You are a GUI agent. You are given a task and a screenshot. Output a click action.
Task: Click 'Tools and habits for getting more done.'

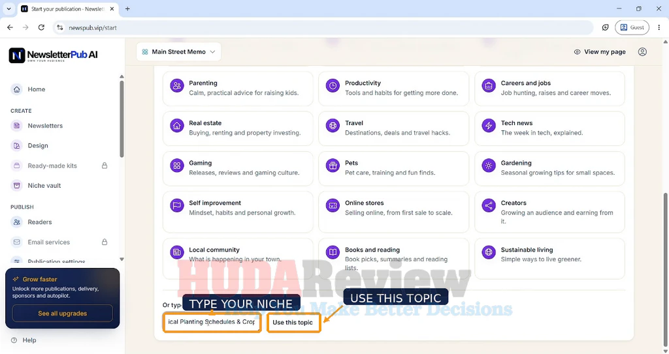point(401,93)
